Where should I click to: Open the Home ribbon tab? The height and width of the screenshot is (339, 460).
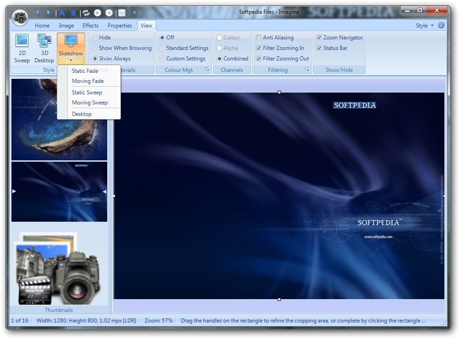42,26
